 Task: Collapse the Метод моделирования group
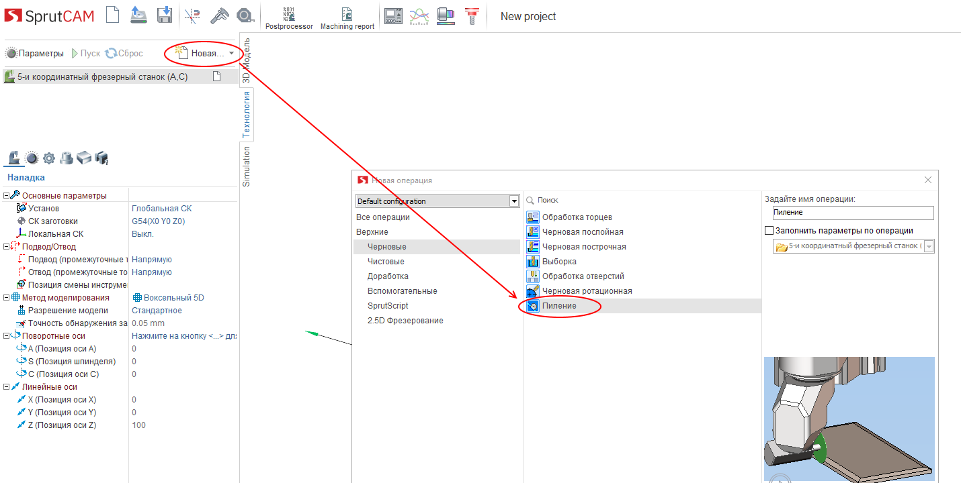pos(6,298)
